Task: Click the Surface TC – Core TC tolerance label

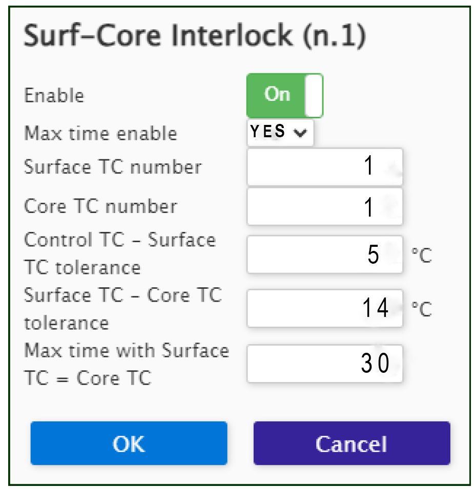Action: point(123,309)
